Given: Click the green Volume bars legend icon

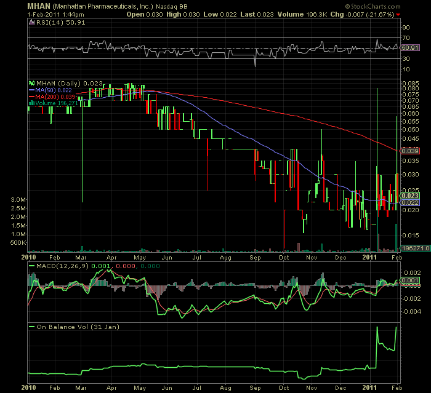Looking at the screenshot, I should 31,103.
